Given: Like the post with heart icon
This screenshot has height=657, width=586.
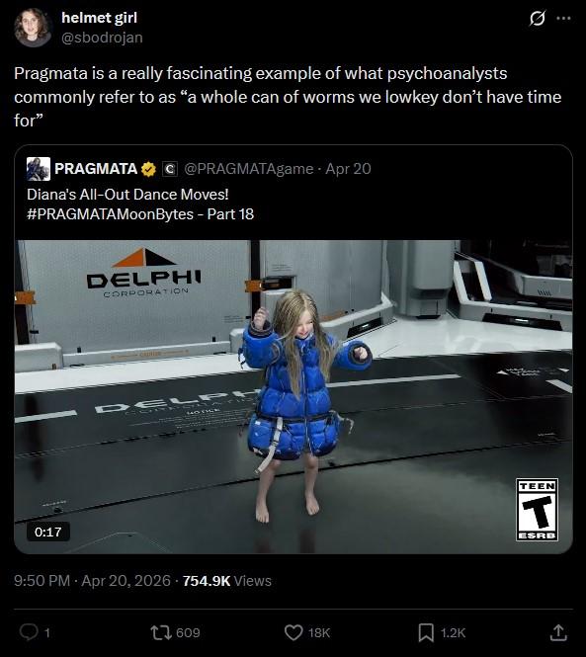Looking at the screenshot, I should [293, 632].
